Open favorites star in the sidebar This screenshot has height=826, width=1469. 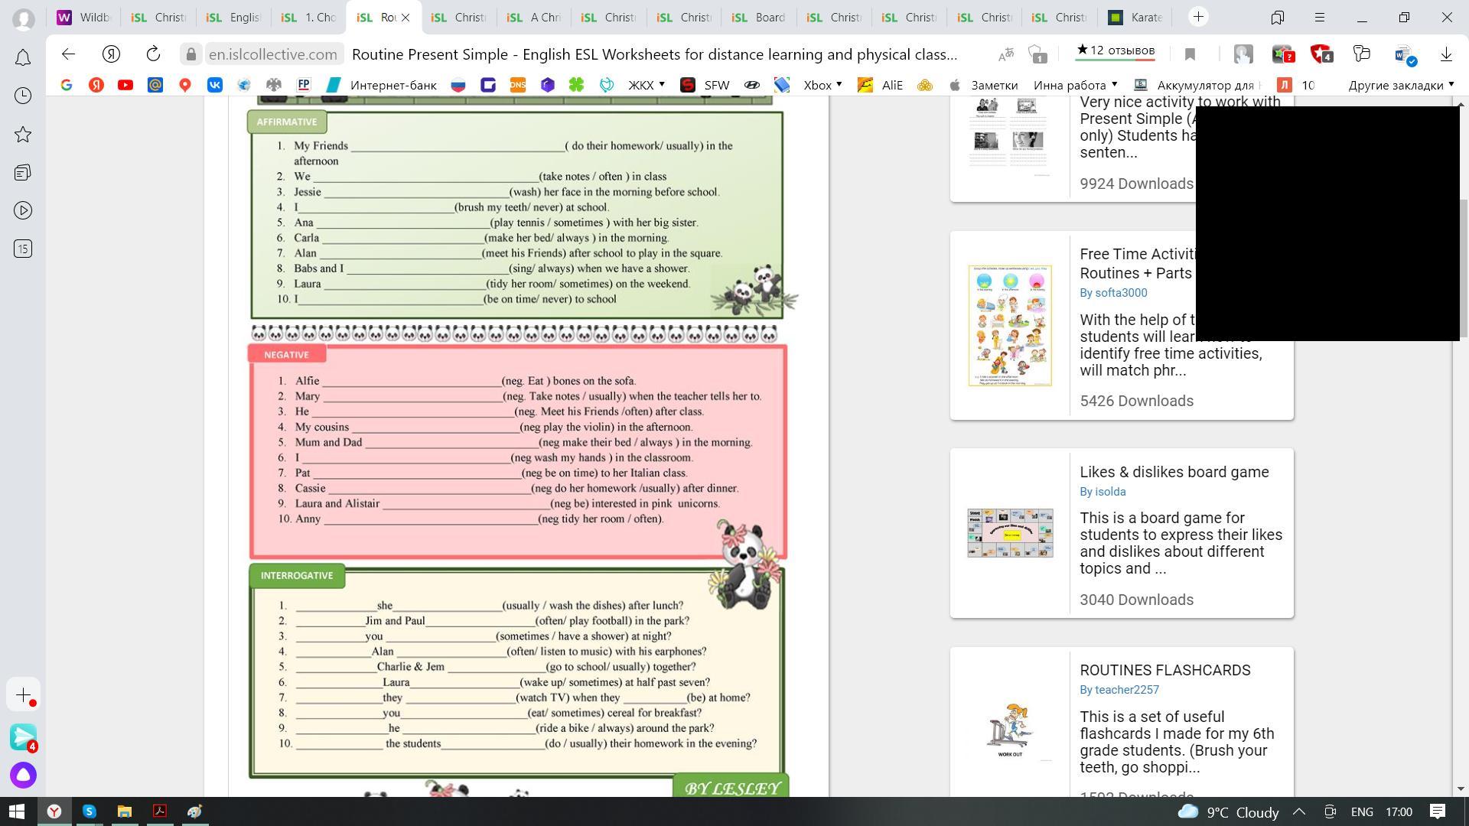point(23,135)
